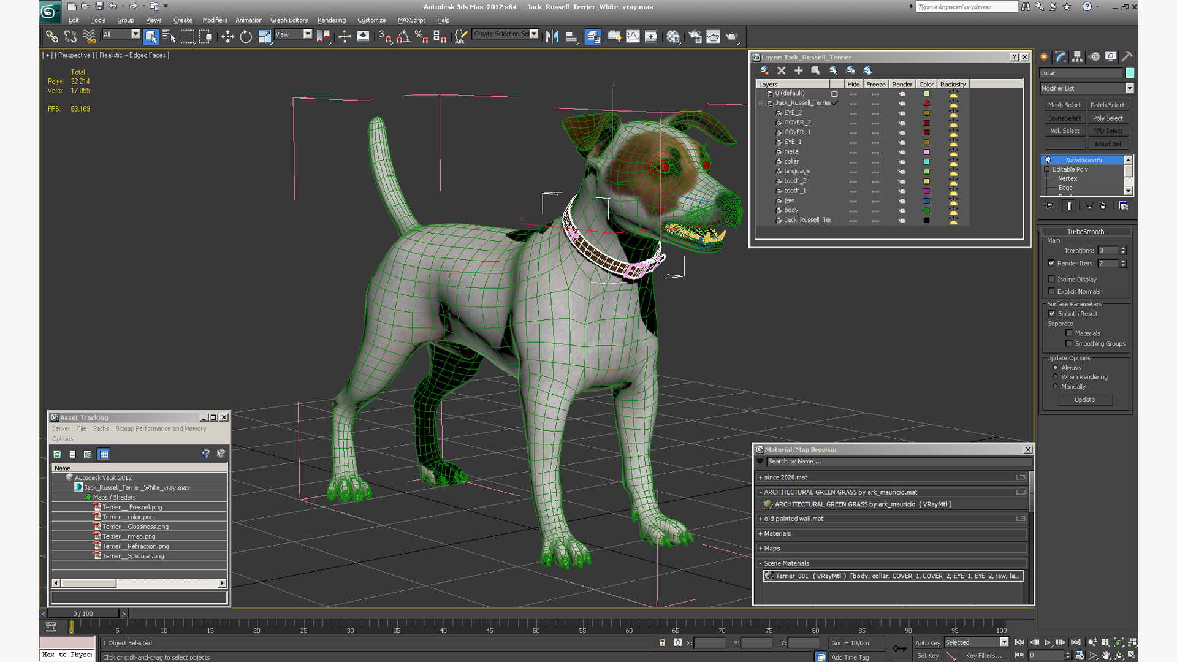
Task: Select the When Rendering radio option
Action: (1056, 377)
